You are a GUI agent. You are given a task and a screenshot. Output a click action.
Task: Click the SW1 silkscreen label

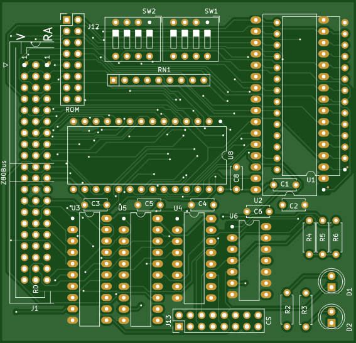click(x=211, y=11)
